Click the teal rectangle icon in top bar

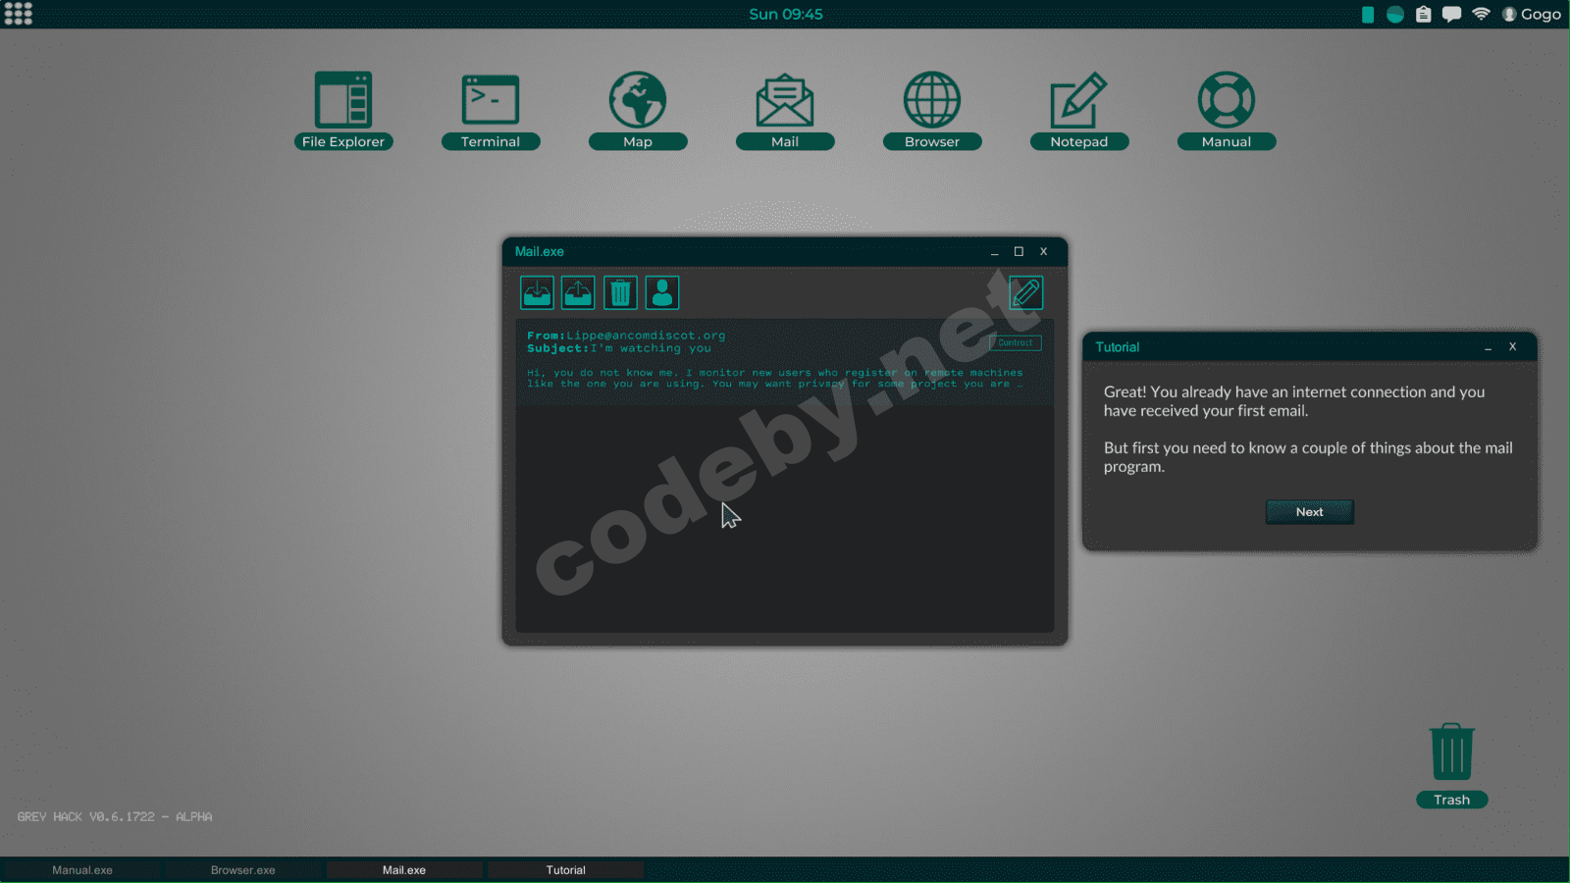[1368, 14]
